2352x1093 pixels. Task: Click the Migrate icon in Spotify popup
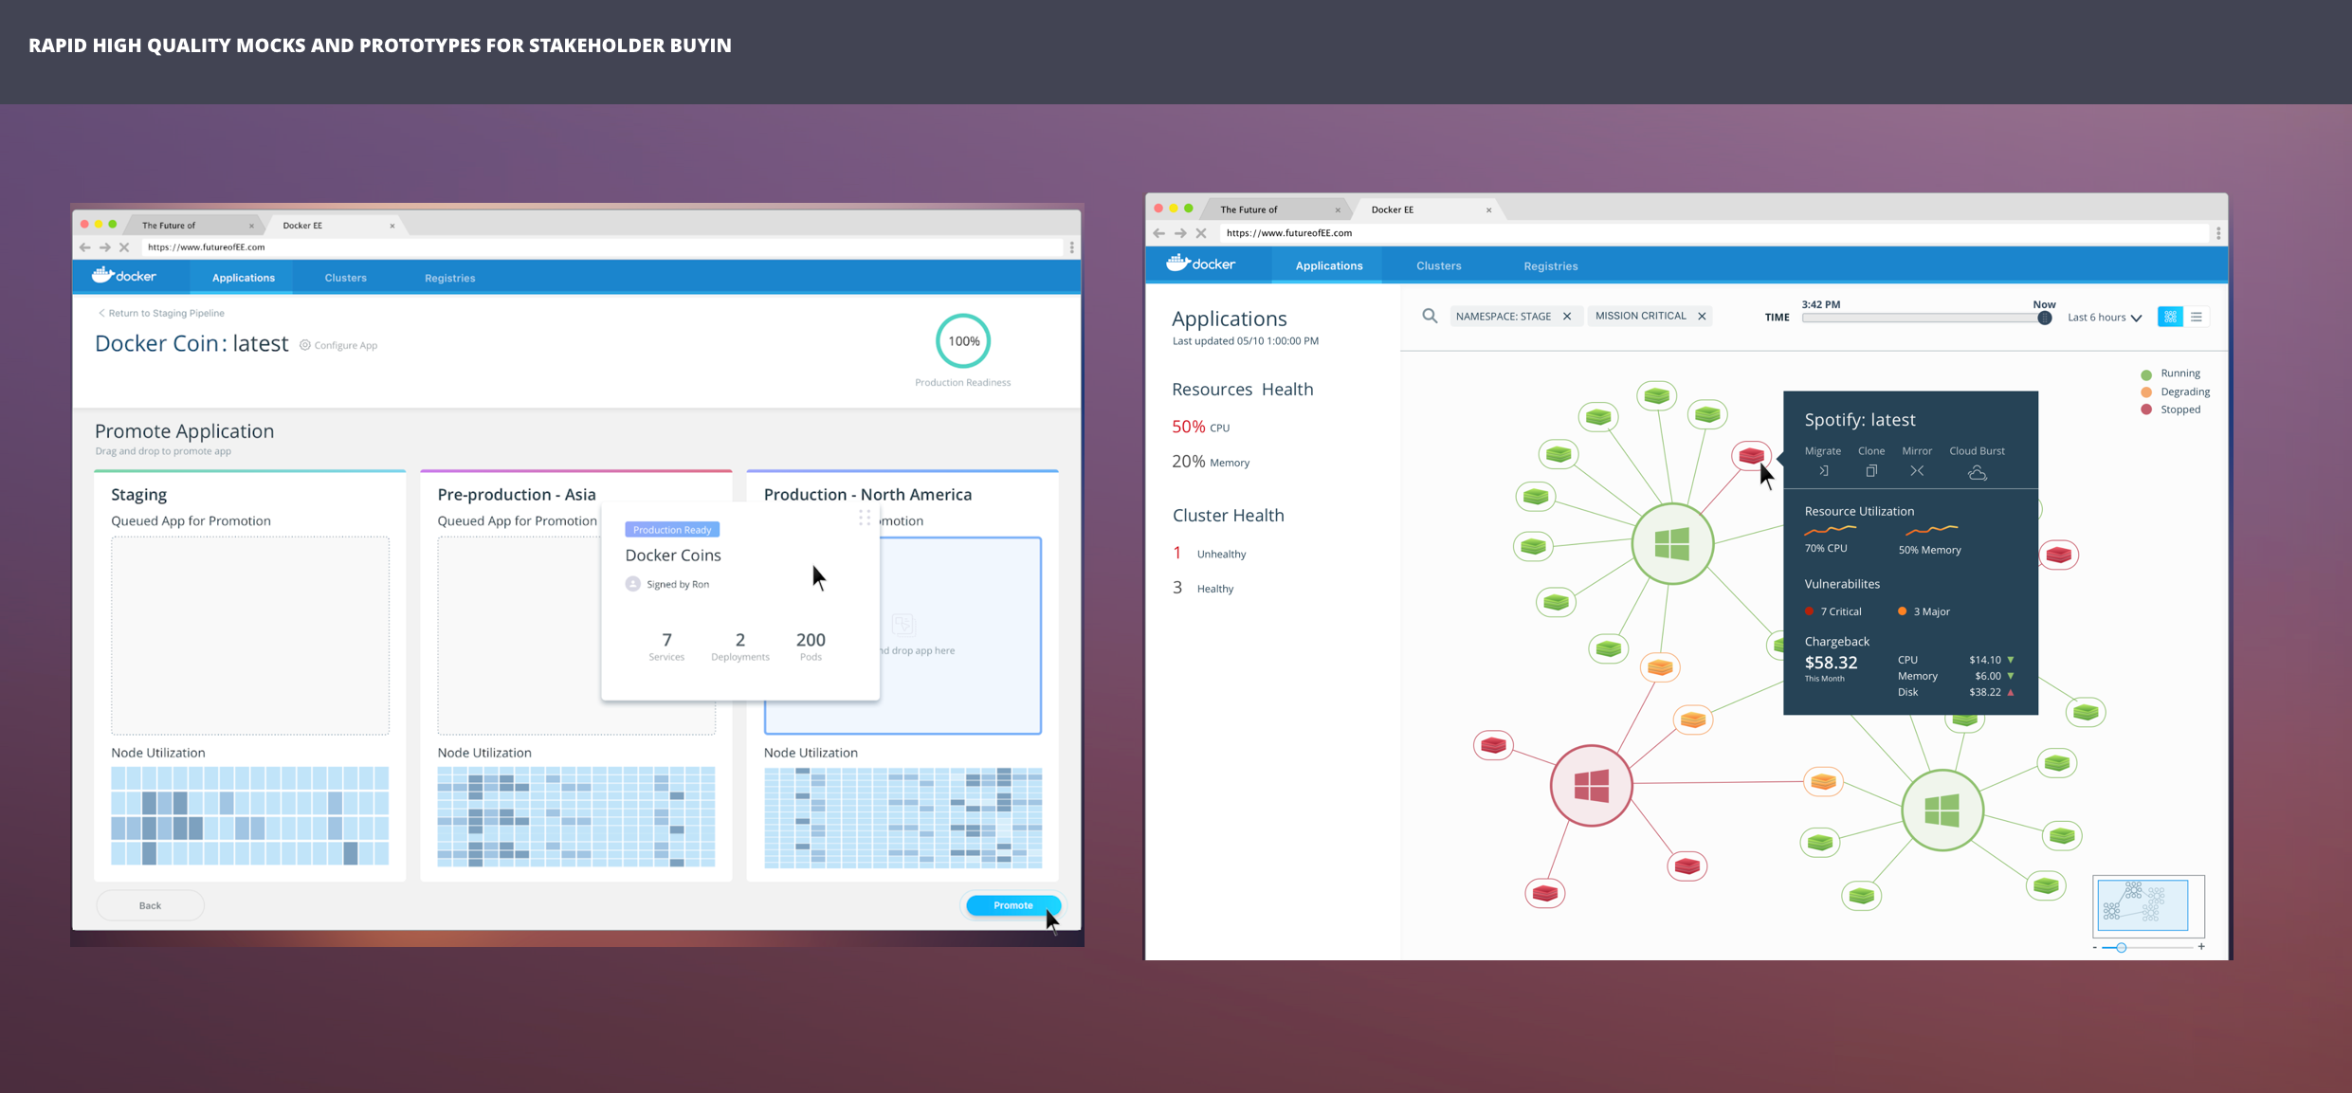click(x=1823, y=471)
